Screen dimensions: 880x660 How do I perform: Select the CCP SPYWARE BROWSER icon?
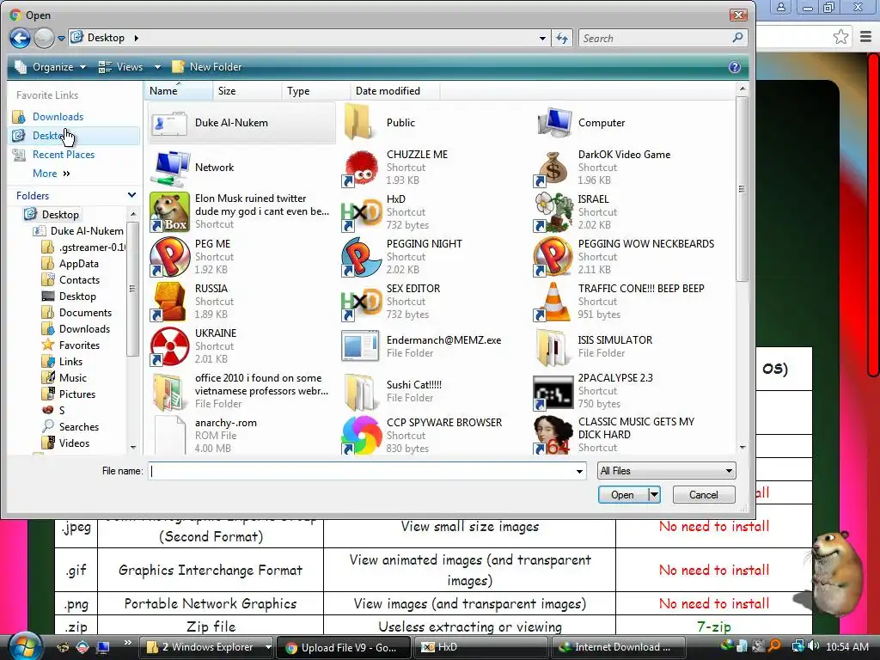(361, 435)
